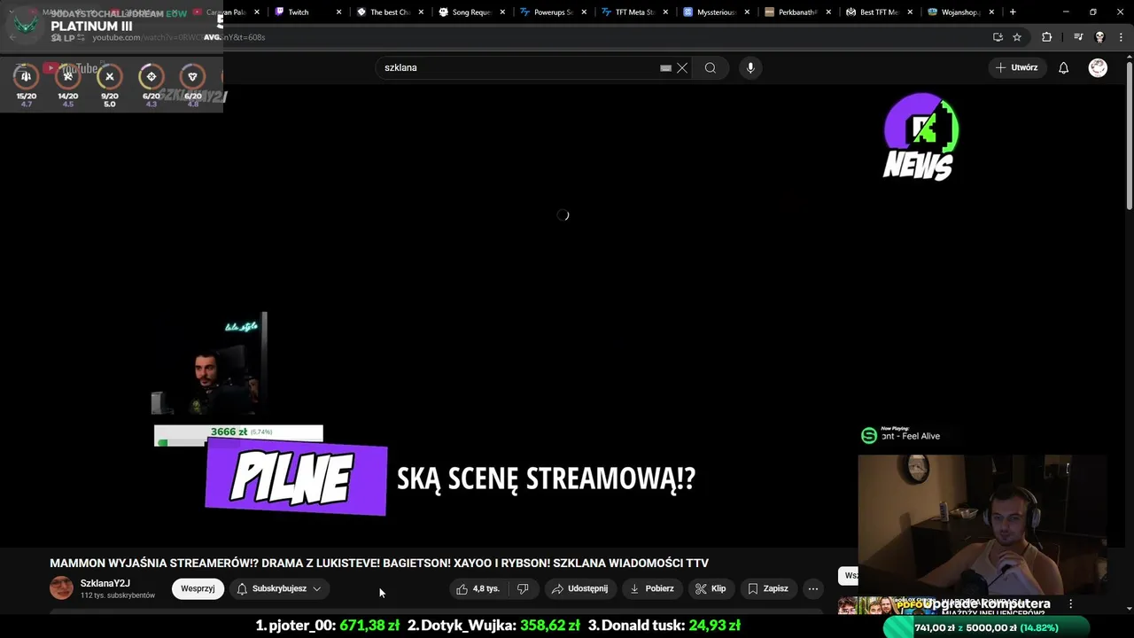The height and width of the screenshot is (638, 1134).
Task: Clear the search text with the X icon
Action: point(682,67)
